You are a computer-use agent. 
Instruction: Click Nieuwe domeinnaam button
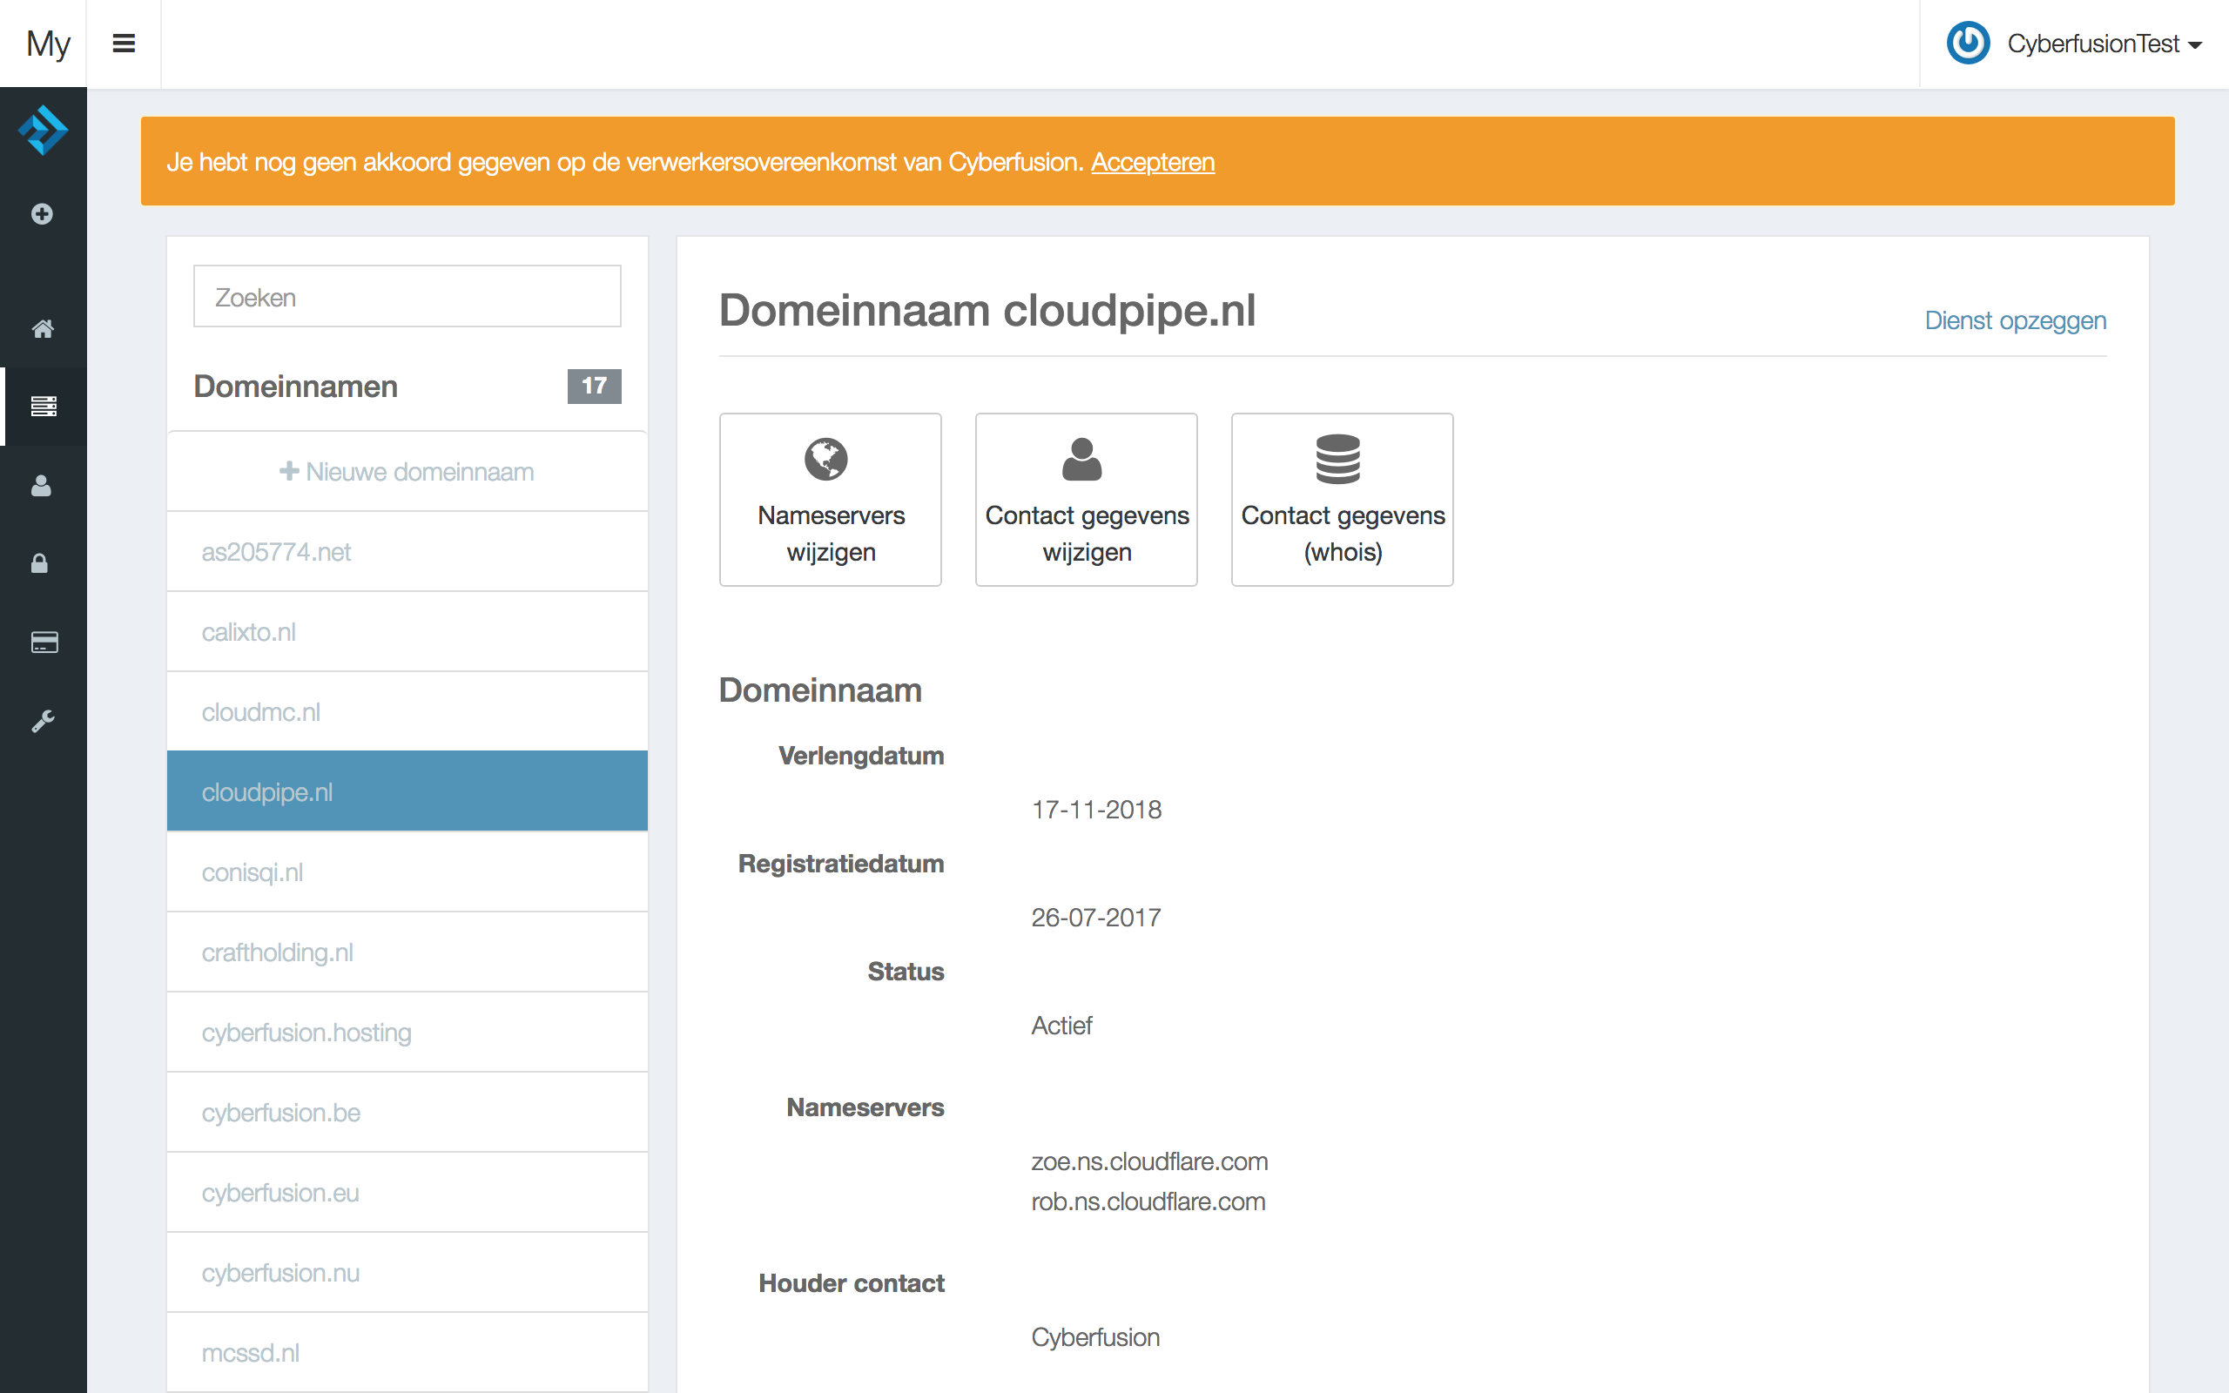point(407,472)
